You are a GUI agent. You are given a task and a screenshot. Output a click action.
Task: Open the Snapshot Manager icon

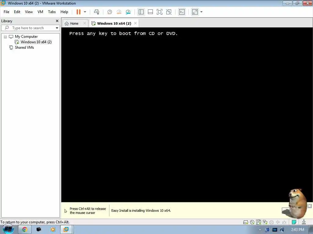pos(128,12)
